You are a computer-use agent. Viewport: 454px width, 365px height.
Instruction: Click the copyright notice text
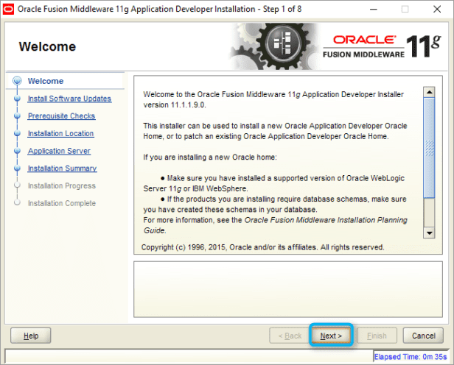262,247
